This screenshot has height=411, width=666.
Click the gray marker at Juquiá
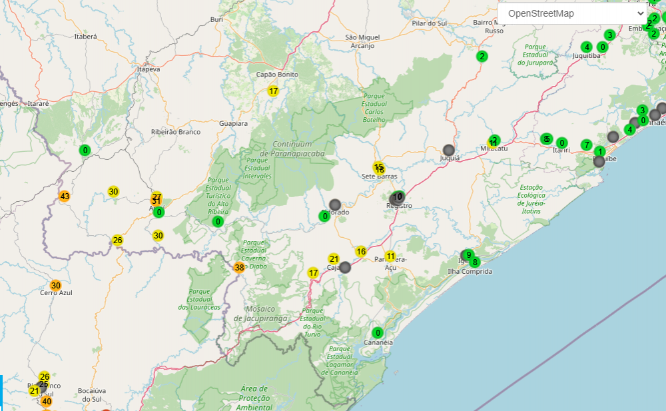(x=449, y=150)
